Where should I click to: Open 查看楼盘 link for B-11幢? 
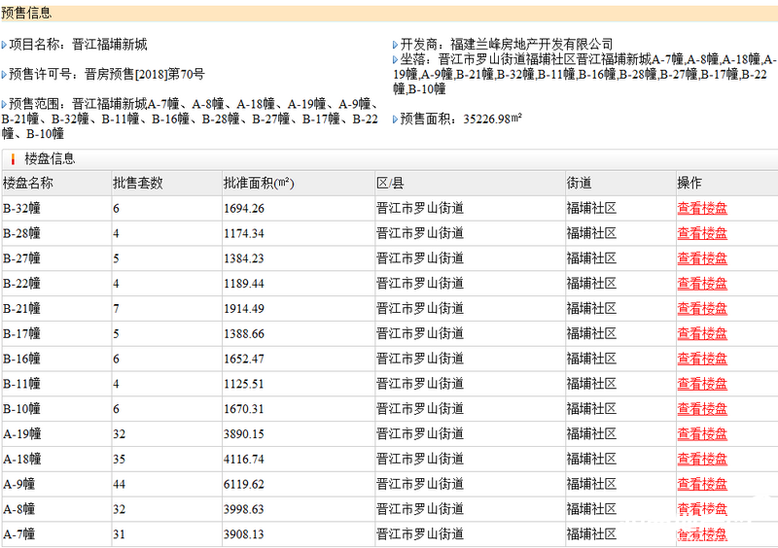coord(702,384)
